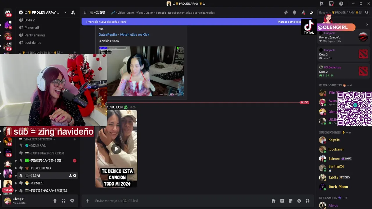Open the Help question mark icon
Image resolution: width=372 pixels, height=209 pixels.
click(x=341, y=3)
